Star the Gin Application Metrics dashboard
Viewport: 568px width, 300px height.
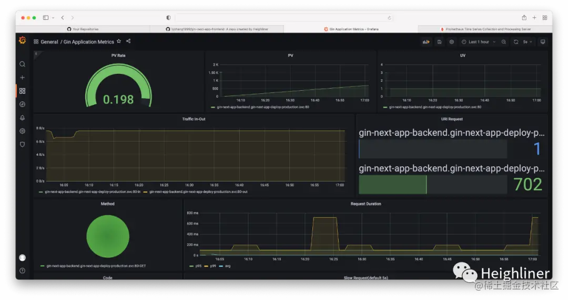(x=119, y=41)
